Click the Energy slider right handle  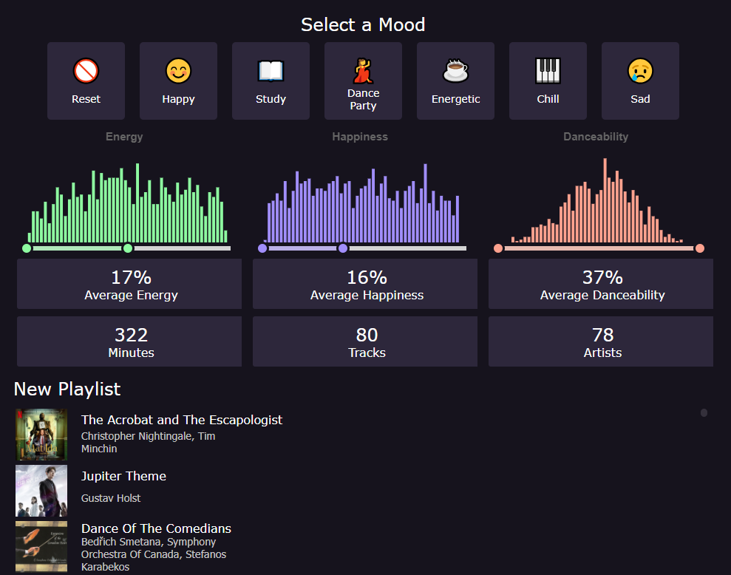pyautogui.click(x=128, y=248)
